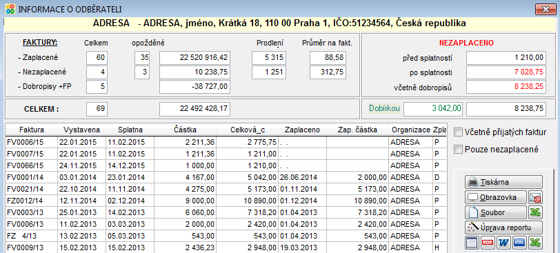560x253 pixels.
Task: Export report to Word icon
Action: click(503, 243)
